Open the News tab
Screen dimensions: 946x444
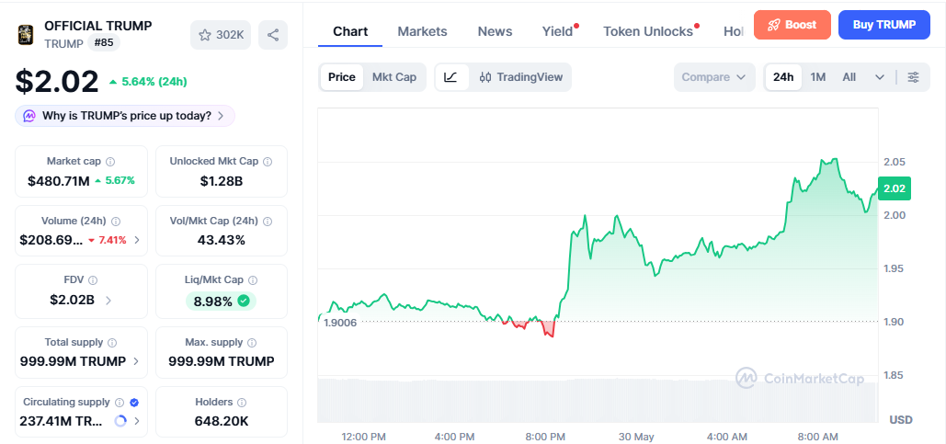[x=495, y=31]
